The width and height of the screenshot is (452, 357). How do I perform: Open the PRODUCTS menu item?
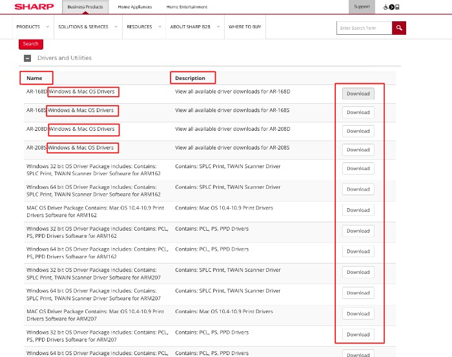[x=28, y=27]
